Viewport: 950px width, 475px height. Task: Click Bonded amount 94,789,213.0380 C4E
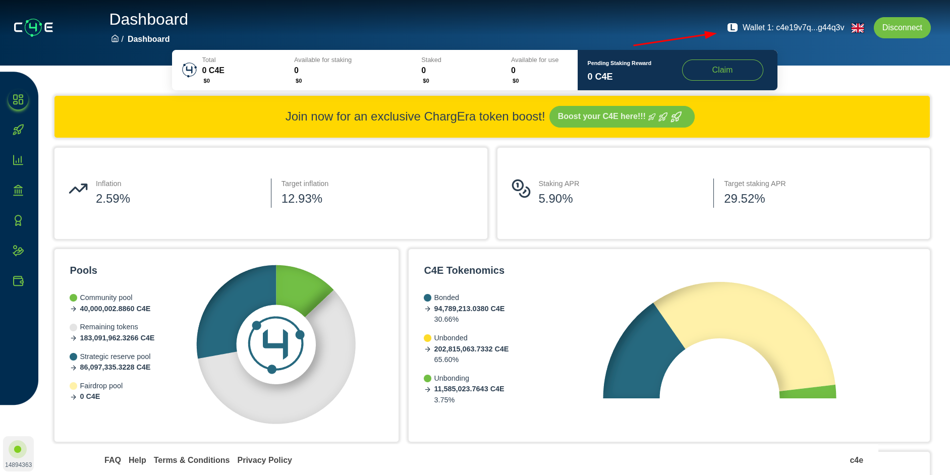(x=469, y=309)
